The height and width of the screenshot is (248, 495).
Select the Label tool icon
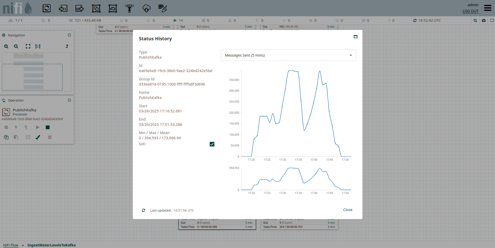pyautogui.click(x=163, y=9)
